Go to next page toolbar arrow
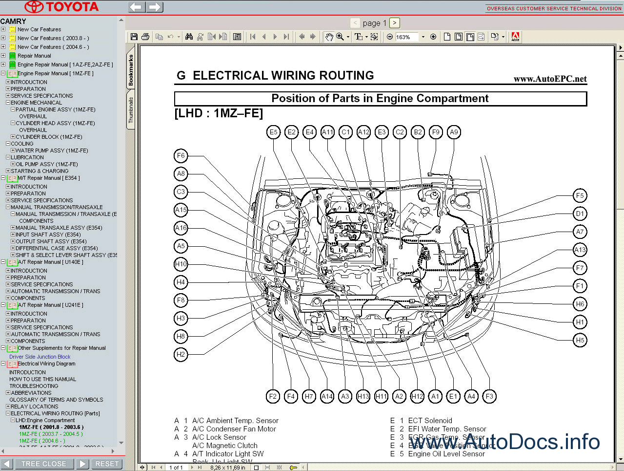The image size is (624, 471). point(275,37)
